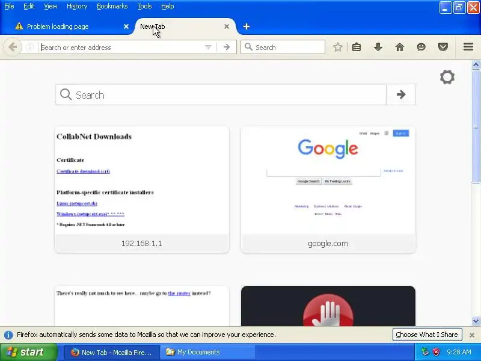Viewport: 481px width, 361px height.
Task: Restore down the Firefox window
Action: point(459,8)
